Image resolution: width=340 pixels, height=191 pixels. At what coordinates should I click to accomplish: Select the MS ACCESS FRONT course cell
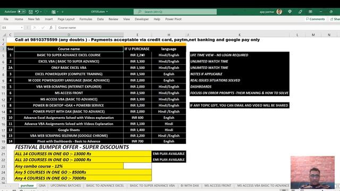69,93
